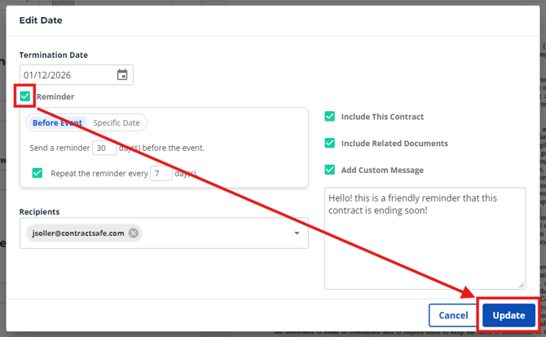Open the Termination Date calendar picker
The width and height of the screenshot is (546, 337).
[122, 75]
